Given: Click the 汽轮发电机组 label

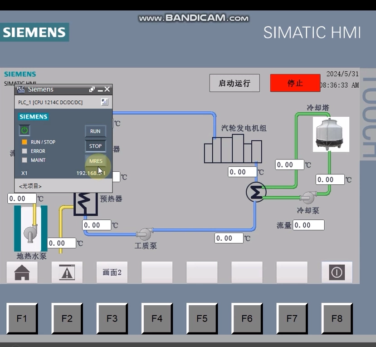Looking at the screenshot, I should 244,128.
